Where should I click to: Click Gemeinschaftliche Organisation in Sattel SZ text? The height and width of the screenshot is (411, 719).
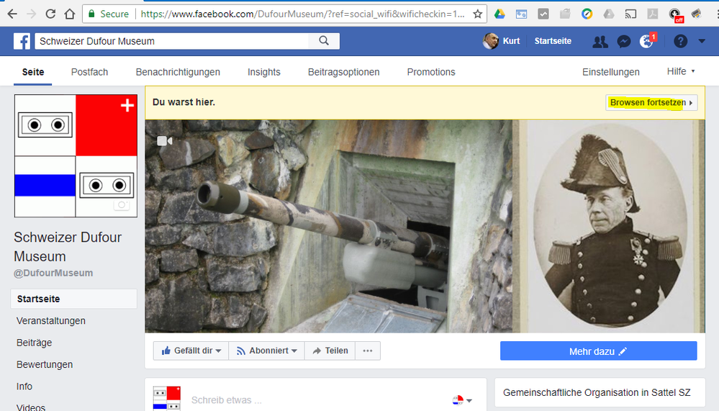pyautogui.click(x=597, y=393)
